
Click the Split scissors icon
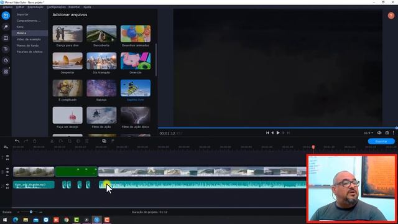[52, 141]
